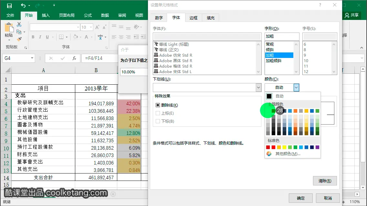This screenshot has width=367, height=206.
Task: Click the 取消 button
Action: [x=328, y=198]
